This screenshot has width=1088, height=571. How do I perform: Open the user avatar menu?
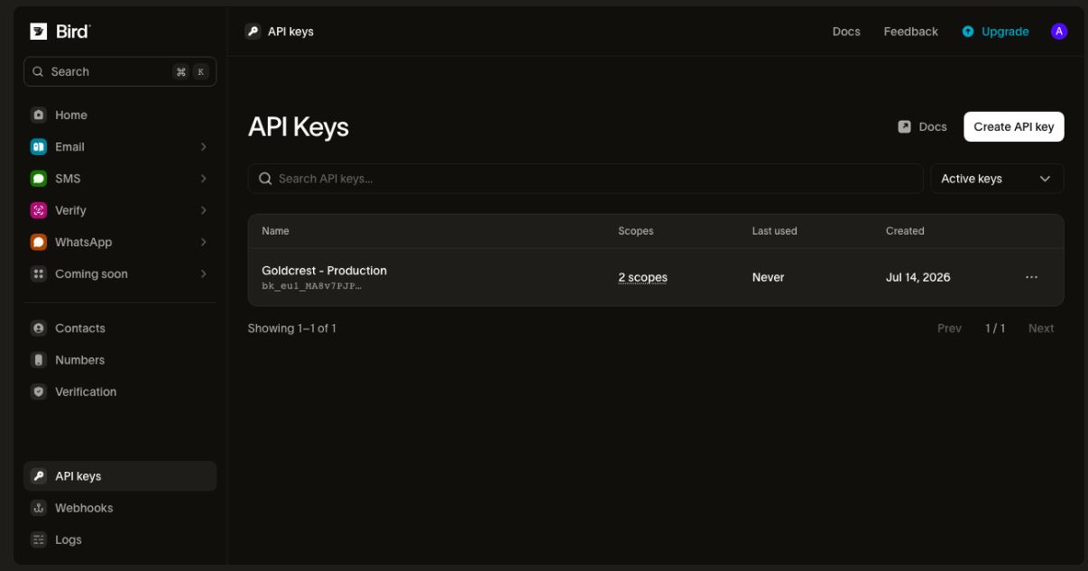click(x=1059, y=32)
